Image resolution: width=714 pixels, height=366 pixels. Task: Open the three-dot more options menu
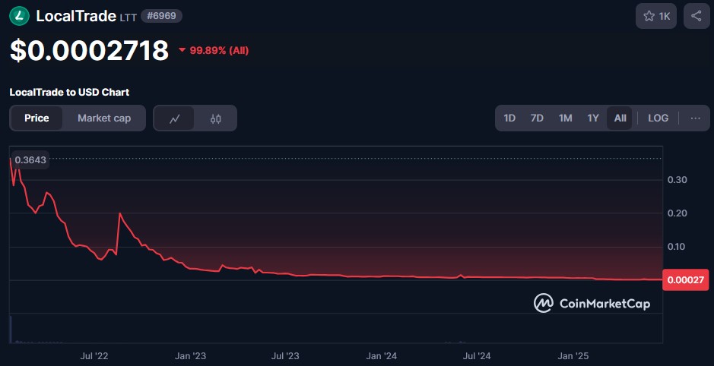(695, 118)
